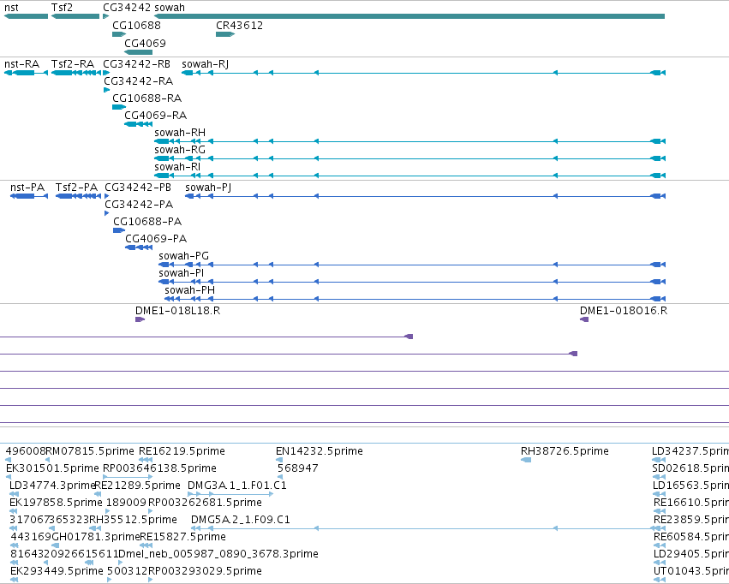This screenshot has height=584, width=729.
Task: Click the RP003646138.5prime EST label
Action: [159, 468]
